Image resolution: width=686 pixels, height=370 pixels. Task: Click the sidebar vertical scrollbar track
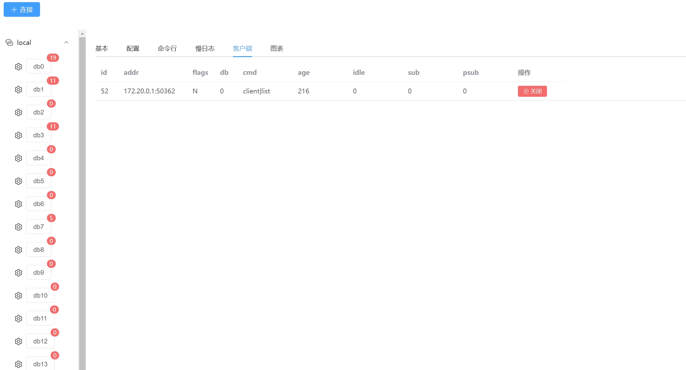82,198
